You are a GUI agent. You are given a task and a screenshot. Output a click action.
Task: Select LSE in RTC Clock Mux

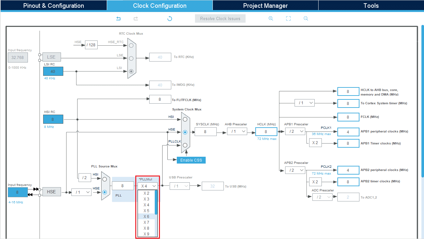131,58
